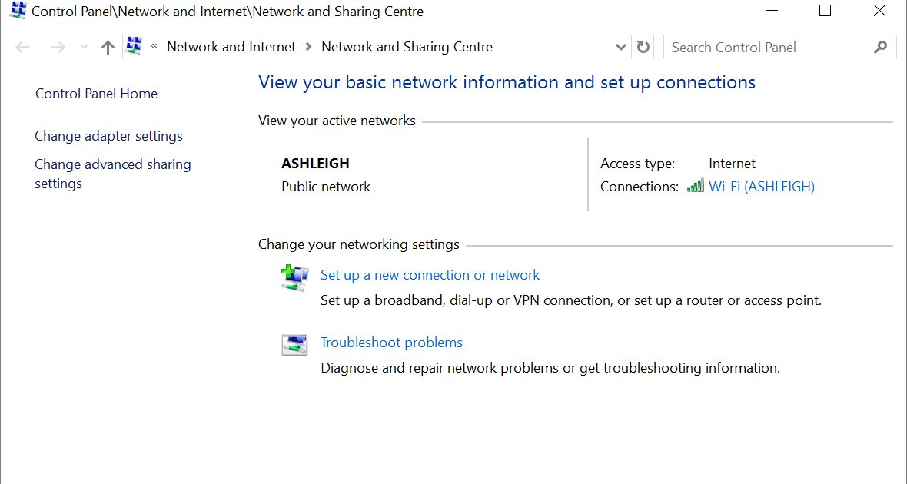The image size is (907, 484).
Task: Go up one level with Up arrow
Action: (108, 48)
